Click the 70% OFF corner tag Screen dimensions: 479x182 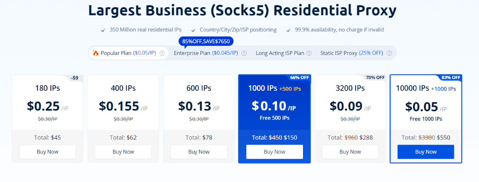(x=375, y=78)
